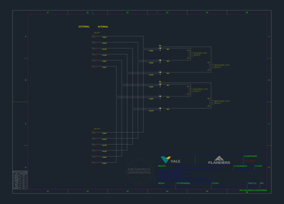Select the AMBER MODE LIGHT text

(222, 101)
